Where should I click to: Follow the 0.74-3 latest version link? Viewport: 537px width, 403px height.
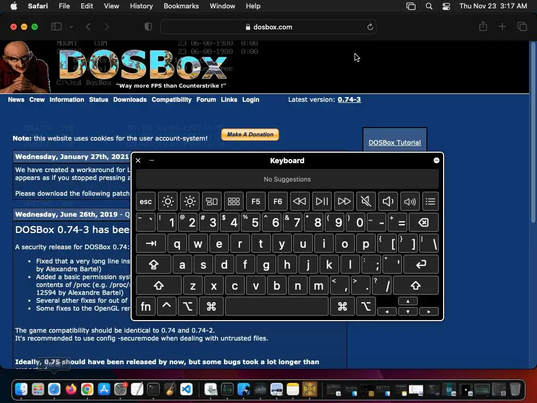[349, 100]
